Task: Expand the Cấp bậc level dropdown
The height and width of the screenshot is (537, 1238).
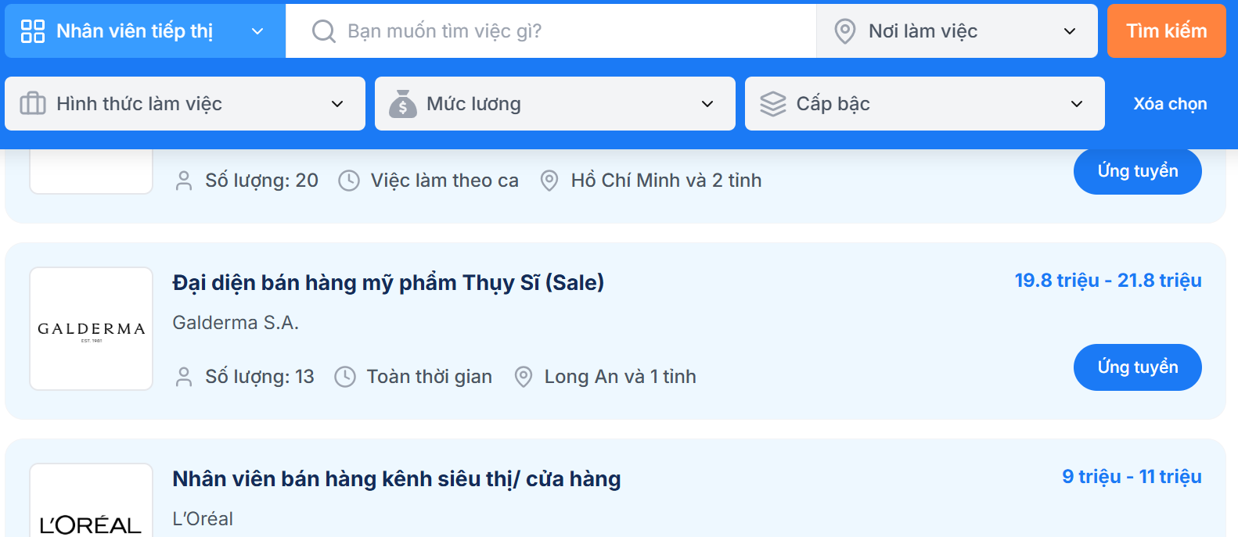Action: pos(1077,104)
